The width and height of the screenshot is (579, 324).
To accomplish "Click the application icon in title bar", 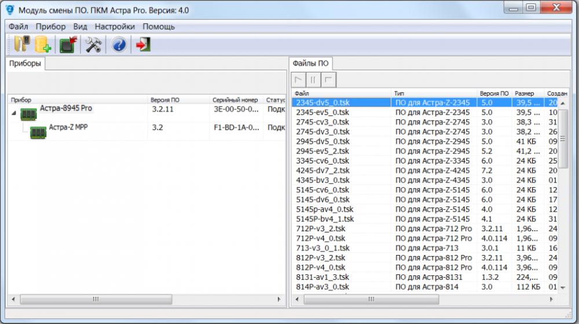I will 10,10.
